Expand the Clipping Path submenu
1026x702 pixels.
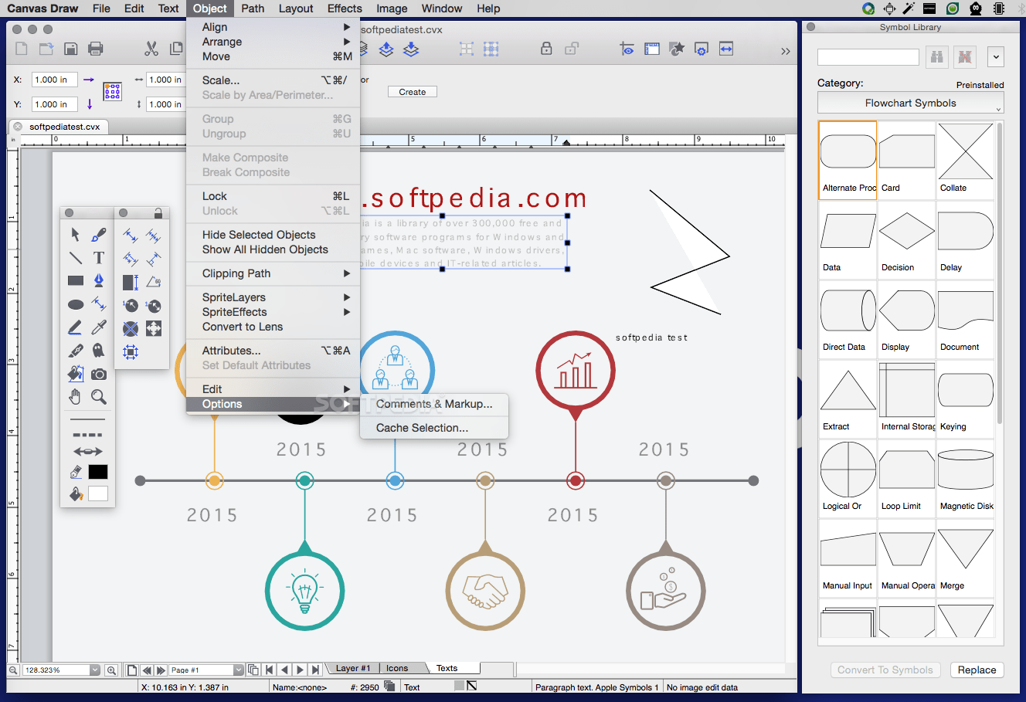pyautogui.click(x=273, y=273)
